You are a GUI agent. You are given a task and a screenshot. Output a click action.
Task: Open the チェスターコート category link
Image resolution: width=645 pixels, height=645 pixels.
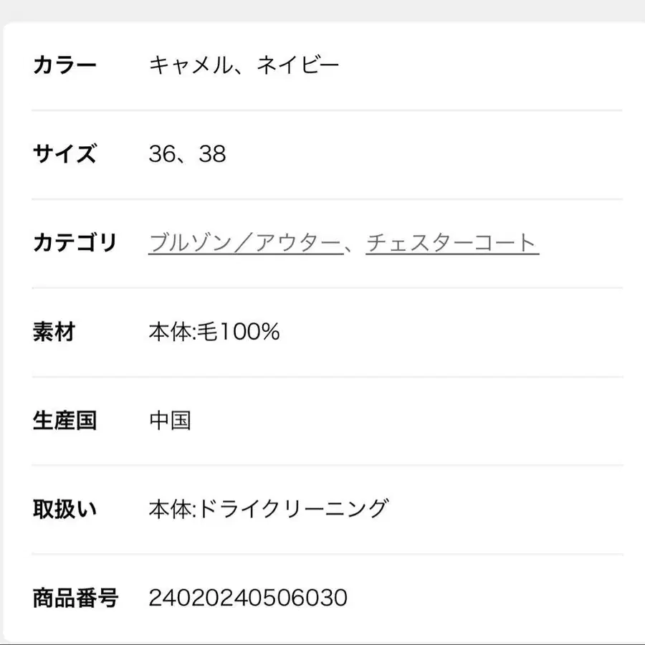coord(451,243)
